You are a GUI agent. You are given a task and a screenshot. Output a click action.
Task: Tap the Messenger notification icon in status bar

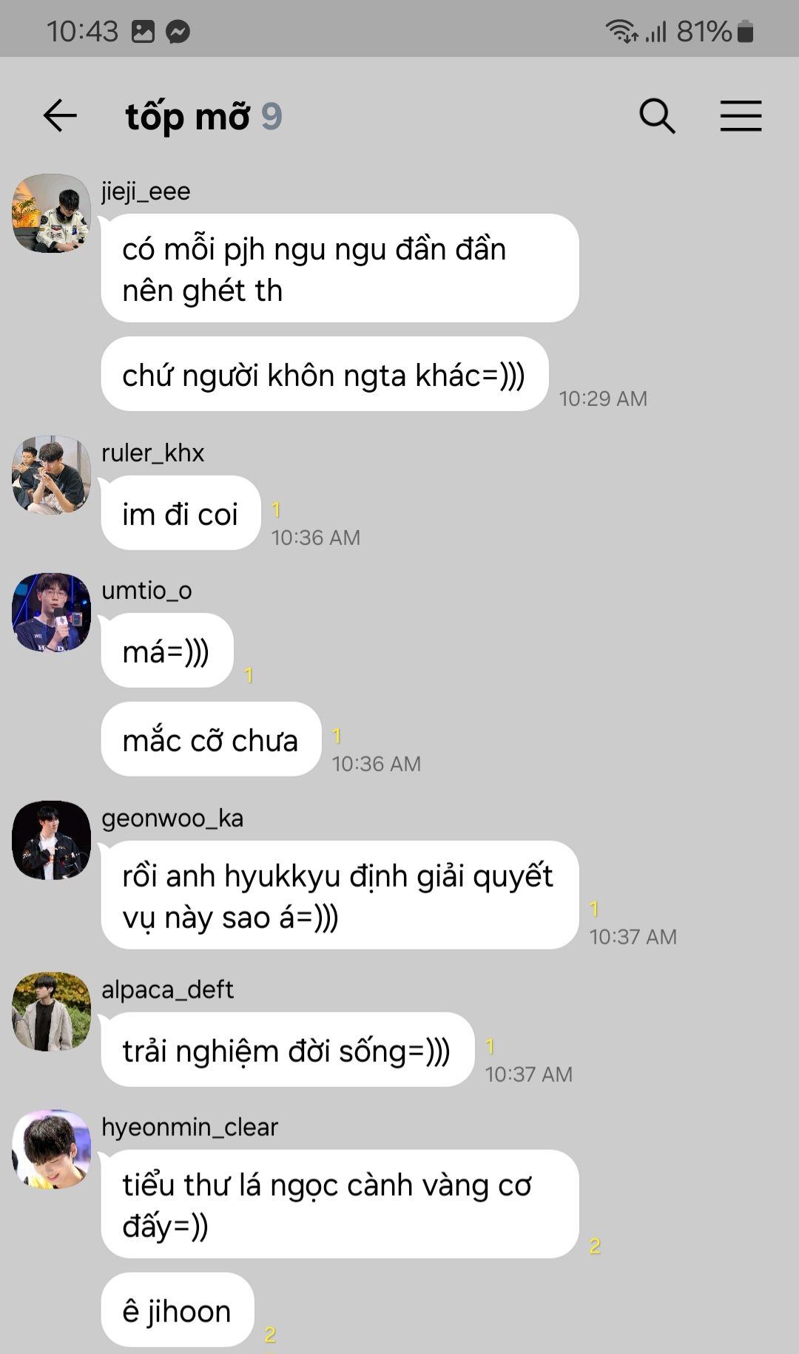[x=178, y=31]
